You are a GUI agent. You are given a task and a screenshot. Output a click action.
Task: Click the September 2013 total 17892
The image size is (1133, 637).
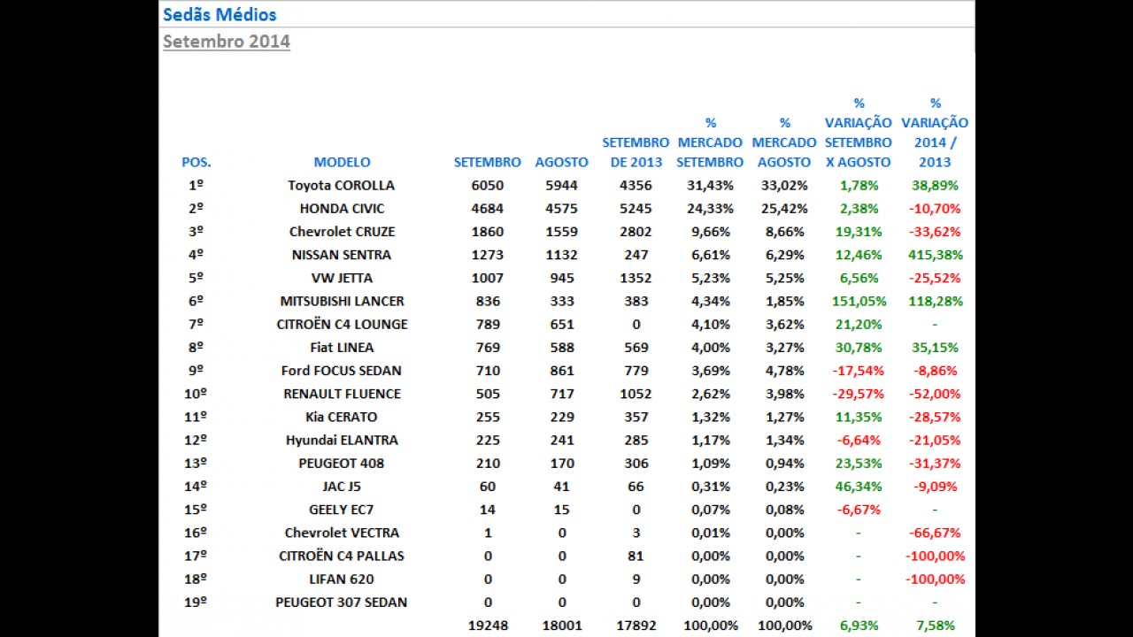(x=636, y=625)
